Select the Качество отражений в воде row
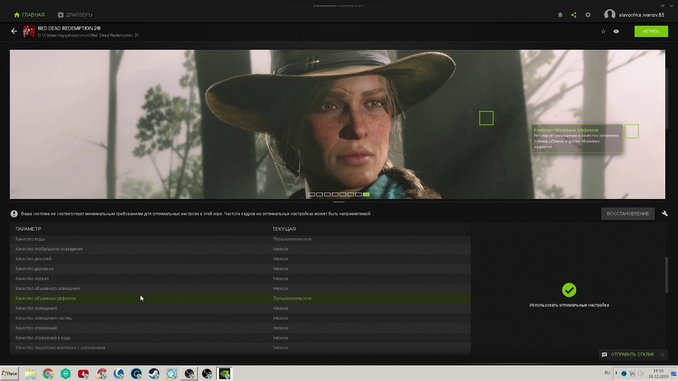 pos(240,338)
